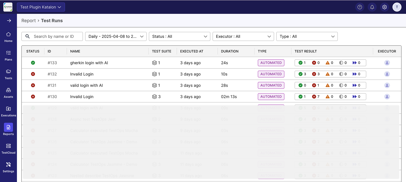Click the 28s duration of run #131

tap(224, 85)
